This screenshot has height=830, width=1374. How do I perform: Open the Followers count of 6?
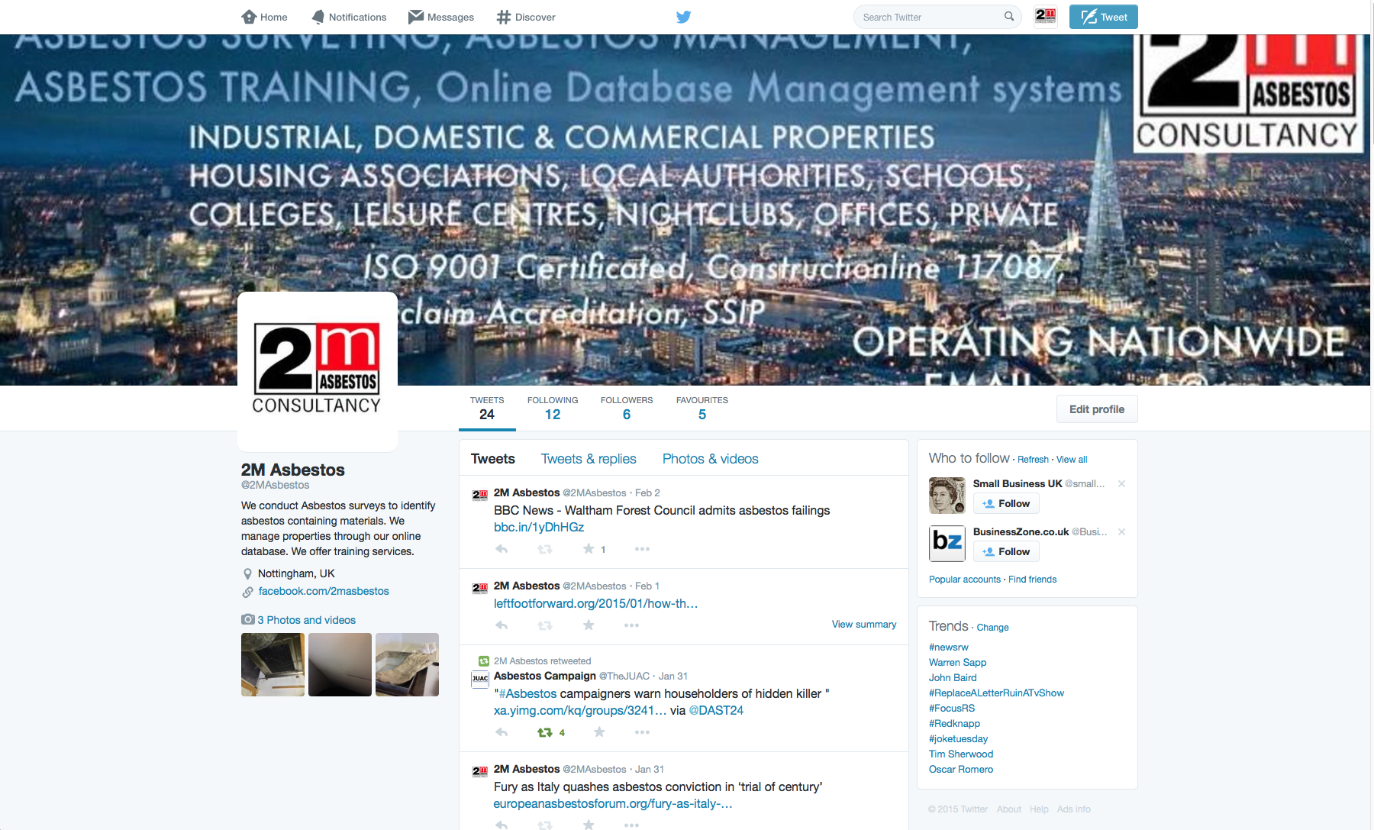[627, 409]
